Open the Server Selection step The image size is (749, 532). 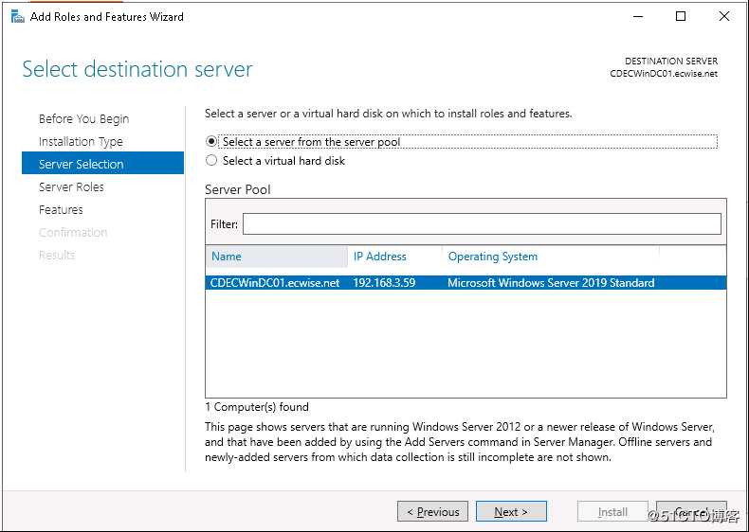click(x=102, y=164)
